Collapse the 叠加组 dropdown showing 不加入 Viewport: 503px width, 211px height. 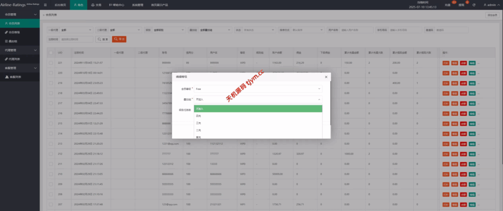pos(258,99)
